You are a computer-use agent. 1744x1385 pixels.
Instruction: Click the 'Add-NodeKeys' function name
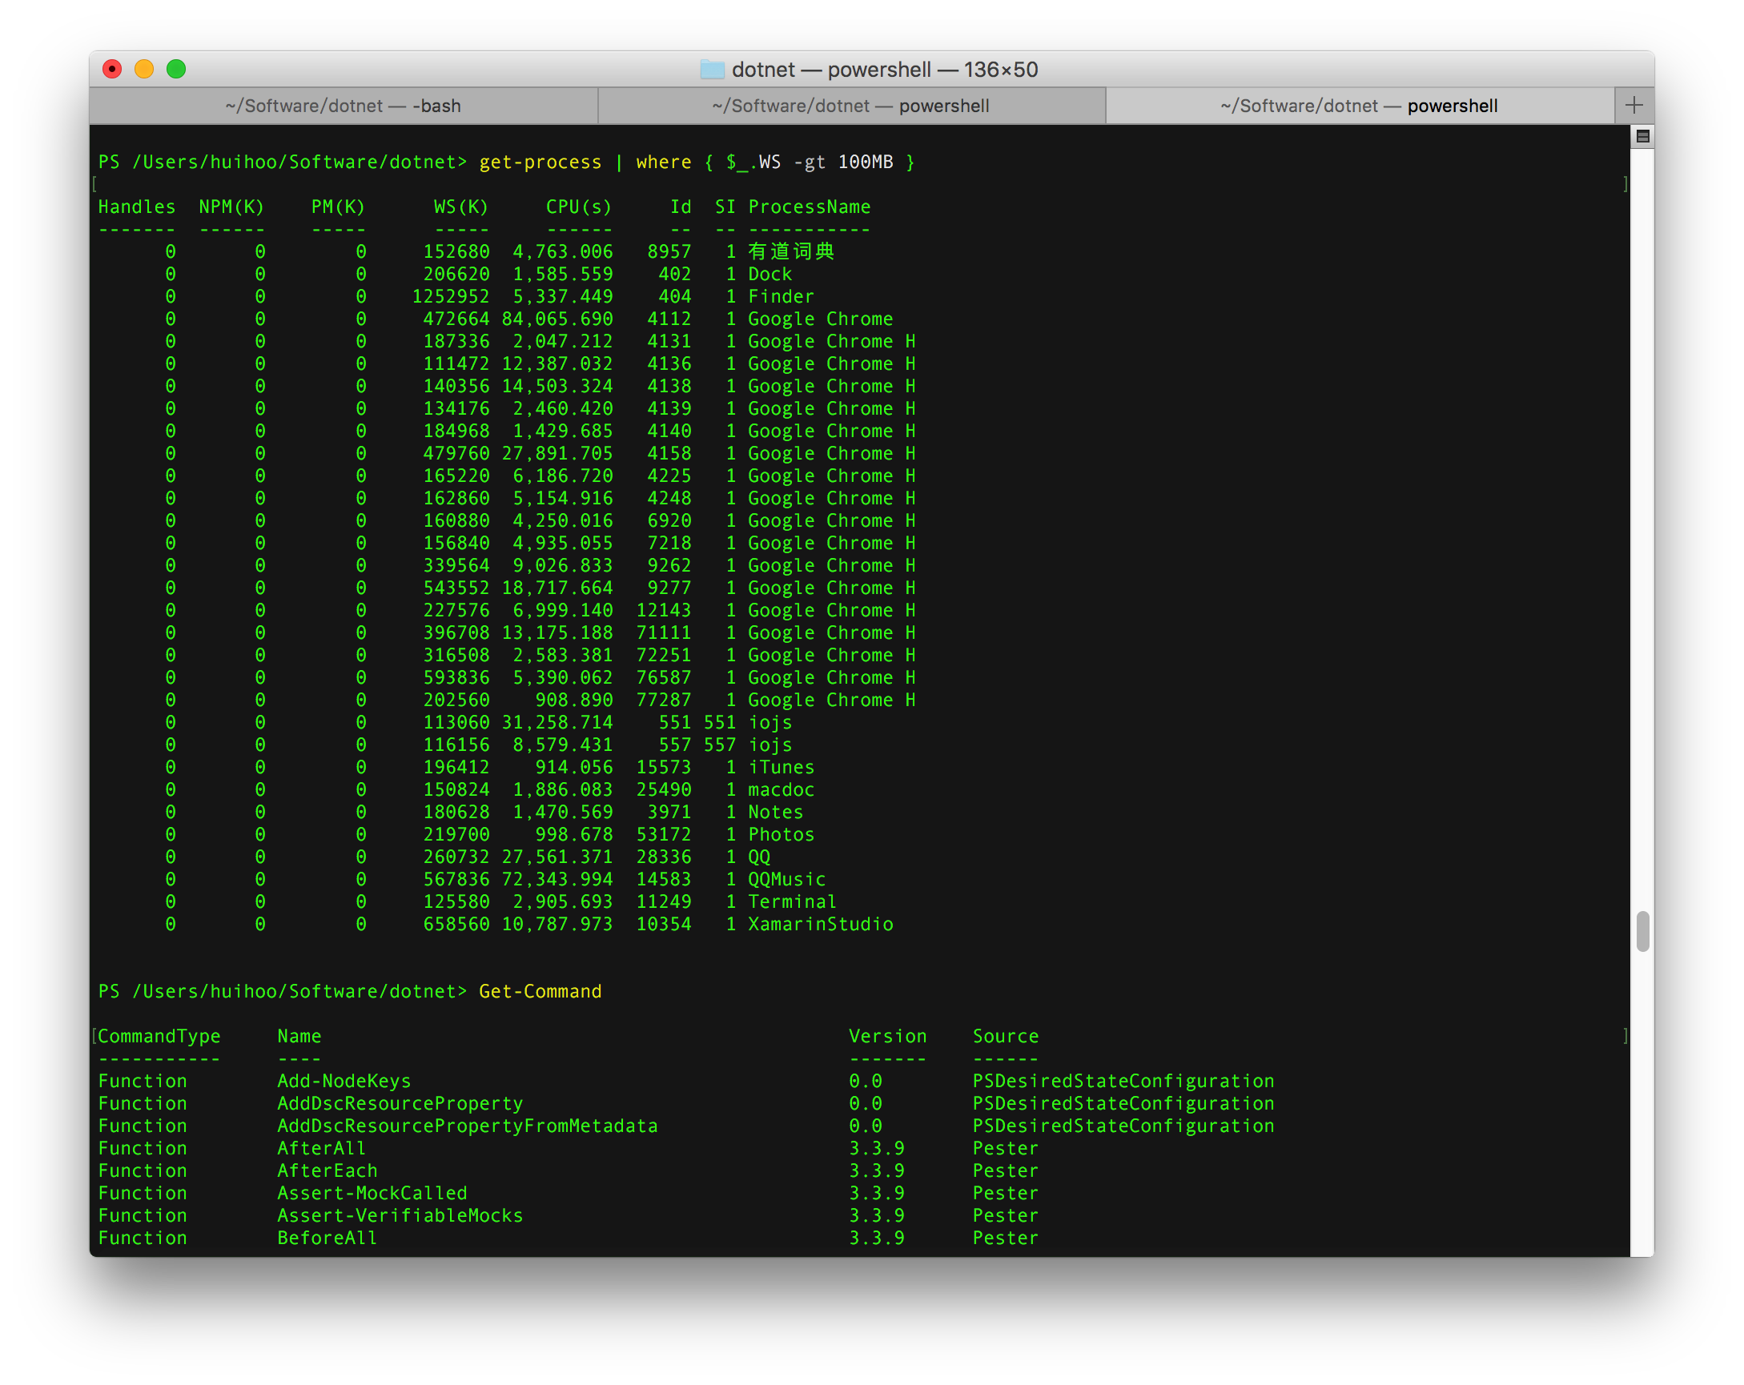point(344,1081)
